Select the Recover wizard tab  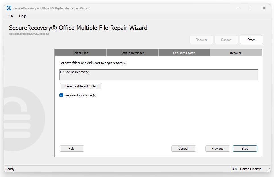pos(236,53)
